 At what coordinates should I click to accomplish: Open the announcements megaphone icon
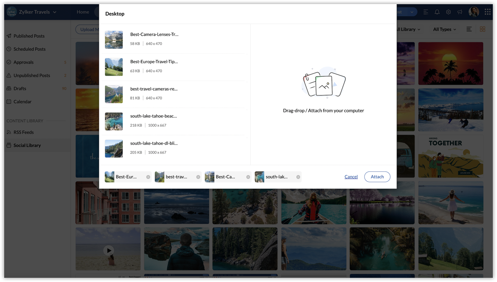460,12
